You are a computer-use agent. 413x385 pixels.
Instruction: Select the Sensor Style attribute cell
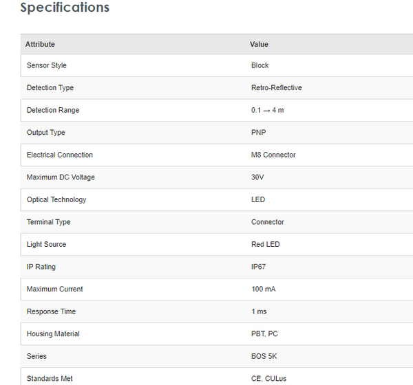point(47,65)
